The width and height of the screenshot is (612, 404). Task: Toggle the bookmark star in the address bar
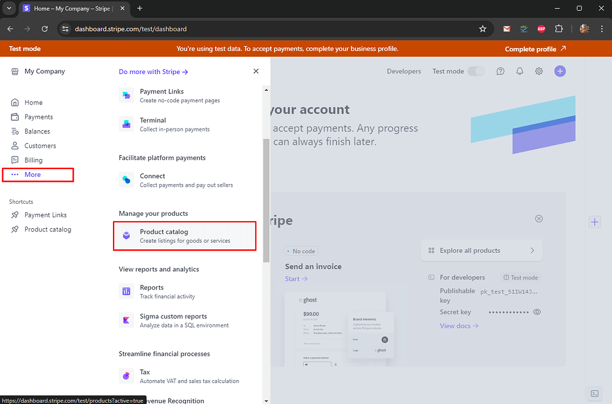(483, 29)
